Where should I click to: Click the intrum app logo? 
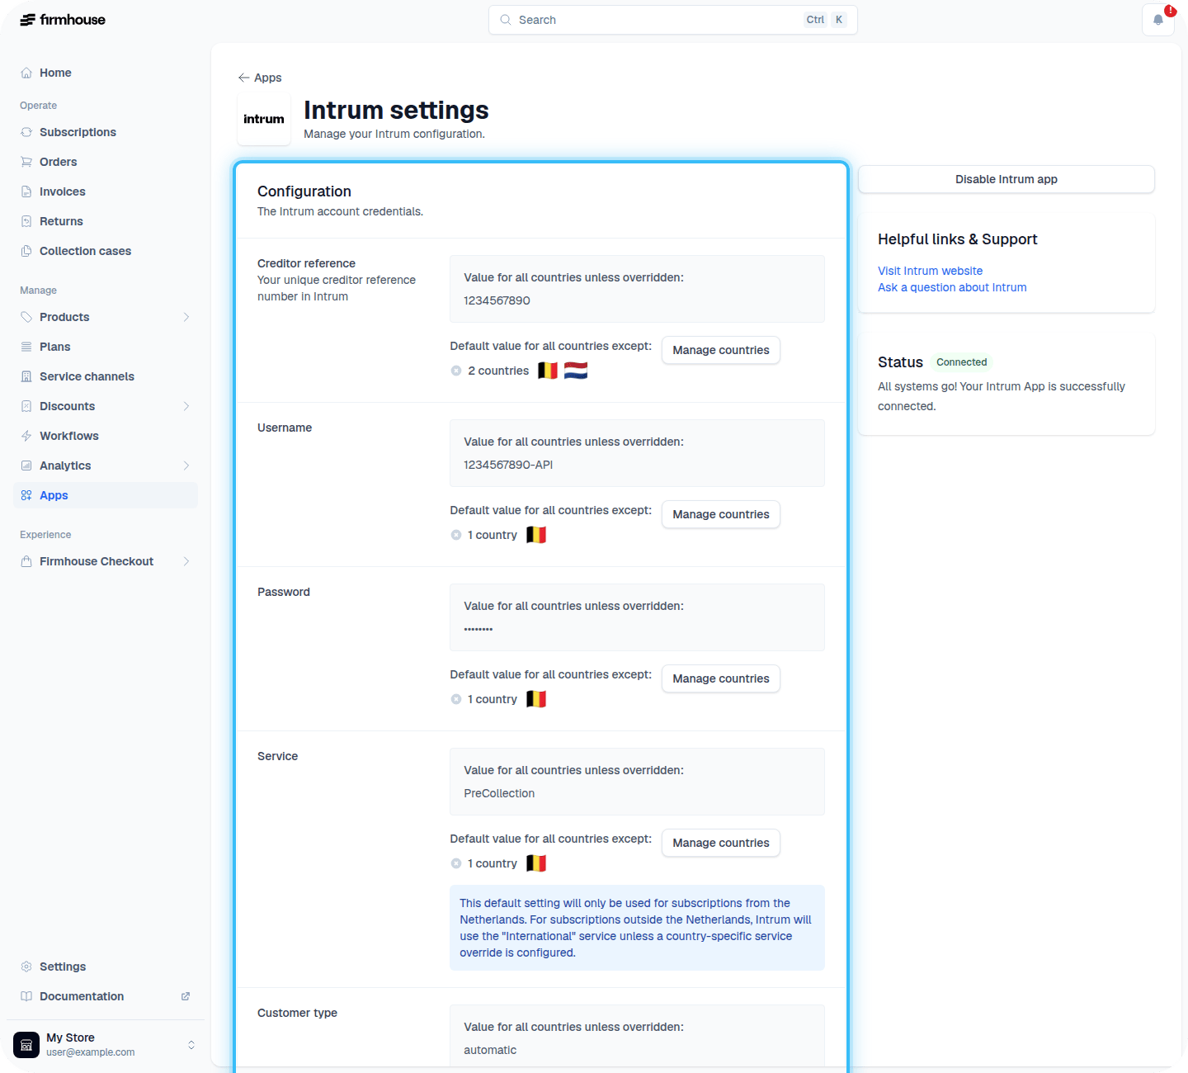coord(264,119)
